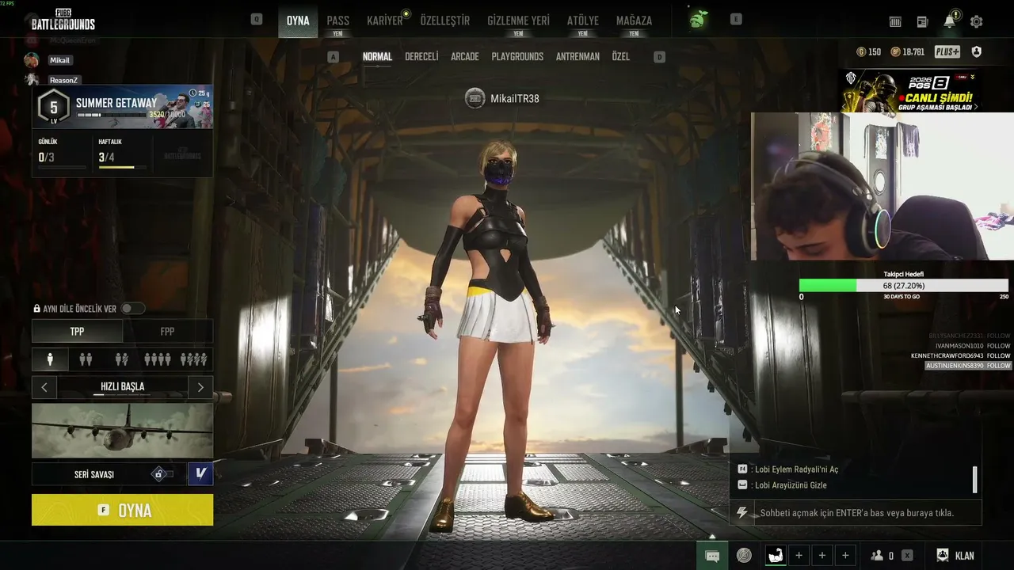Screen dimensions: 1014x570
Task: Select the DERECELİ match mode
Action: point(421,57)
